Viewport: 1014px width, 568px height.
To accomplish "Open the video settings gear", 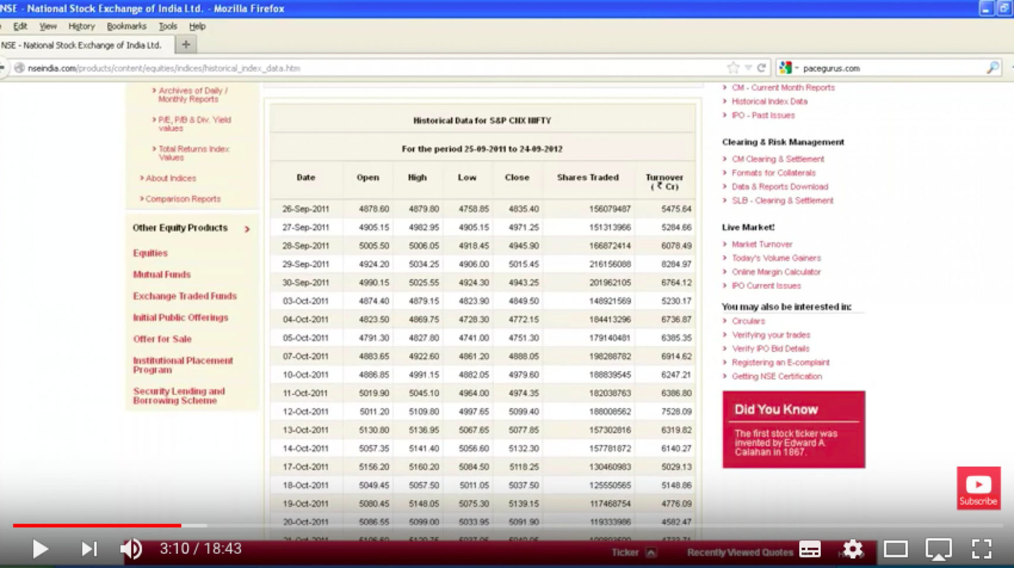I will pos(854,549).
